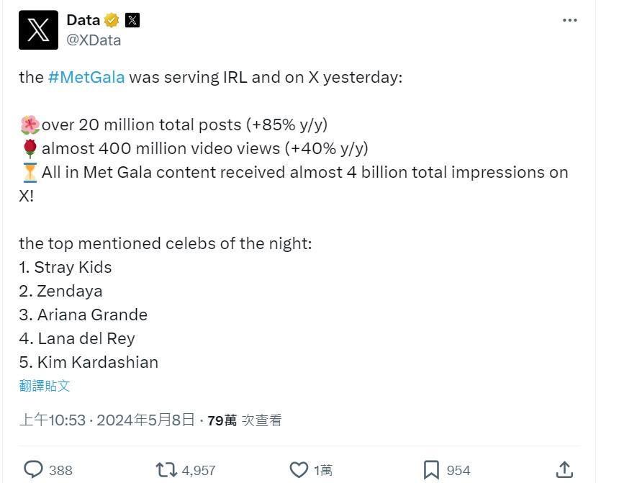
Task: Bookmark this post using the bookmark icon
Action: pos(431,470)
